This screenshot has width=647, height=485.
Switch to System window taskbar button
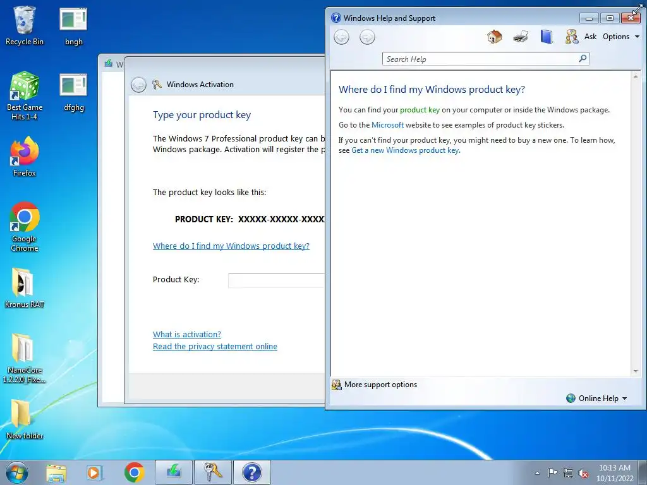pos(174,472)
